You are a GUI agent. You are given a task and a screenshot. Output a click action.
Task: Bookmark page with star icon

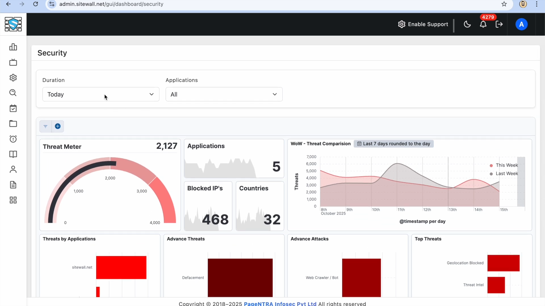pos(504,4)
